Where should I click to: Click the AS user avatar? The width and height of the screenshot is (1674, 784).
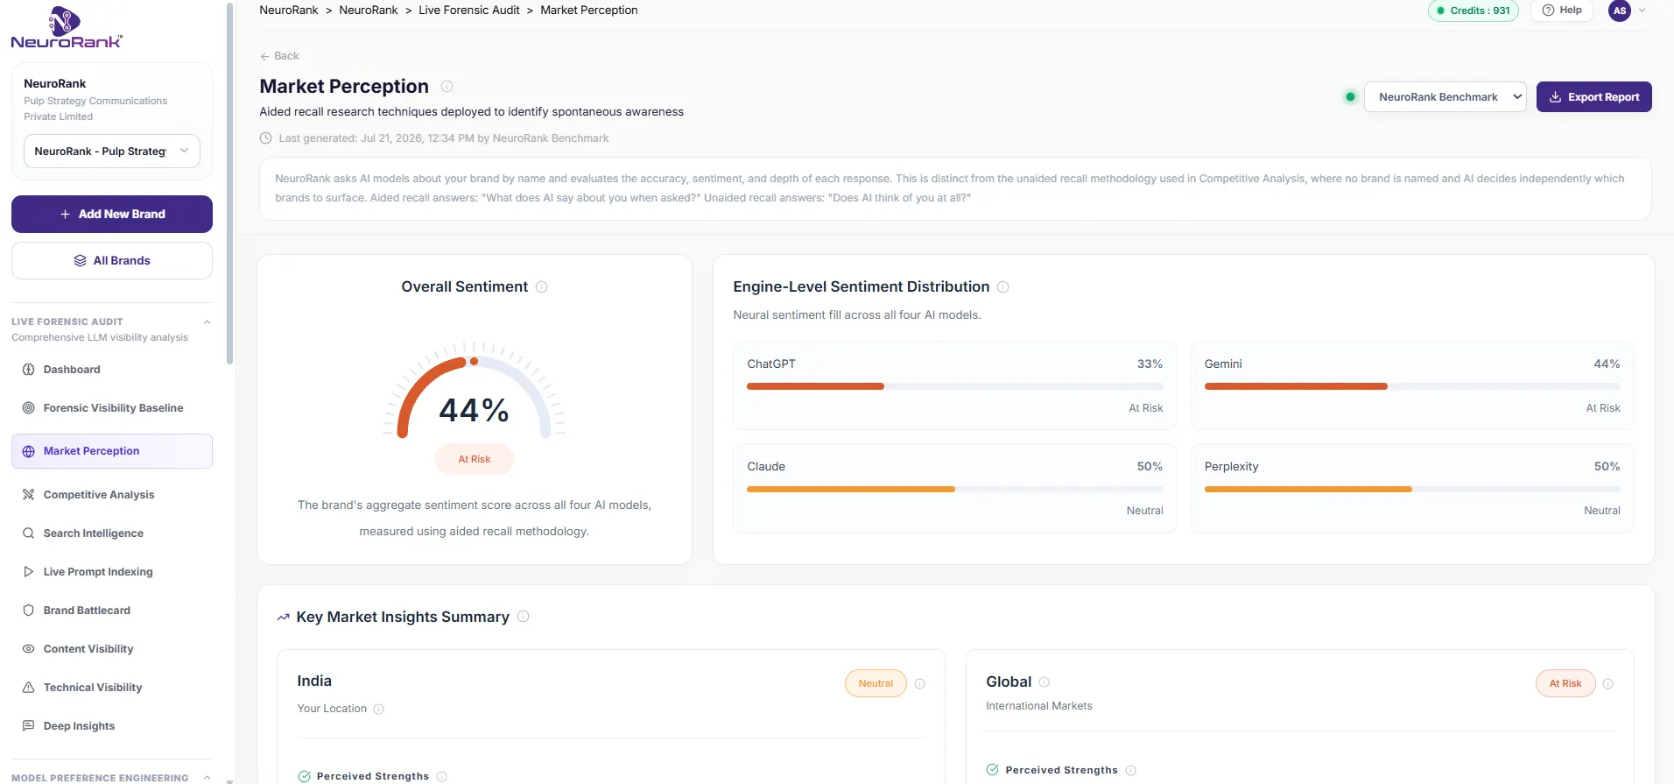tap(1620, 11)
